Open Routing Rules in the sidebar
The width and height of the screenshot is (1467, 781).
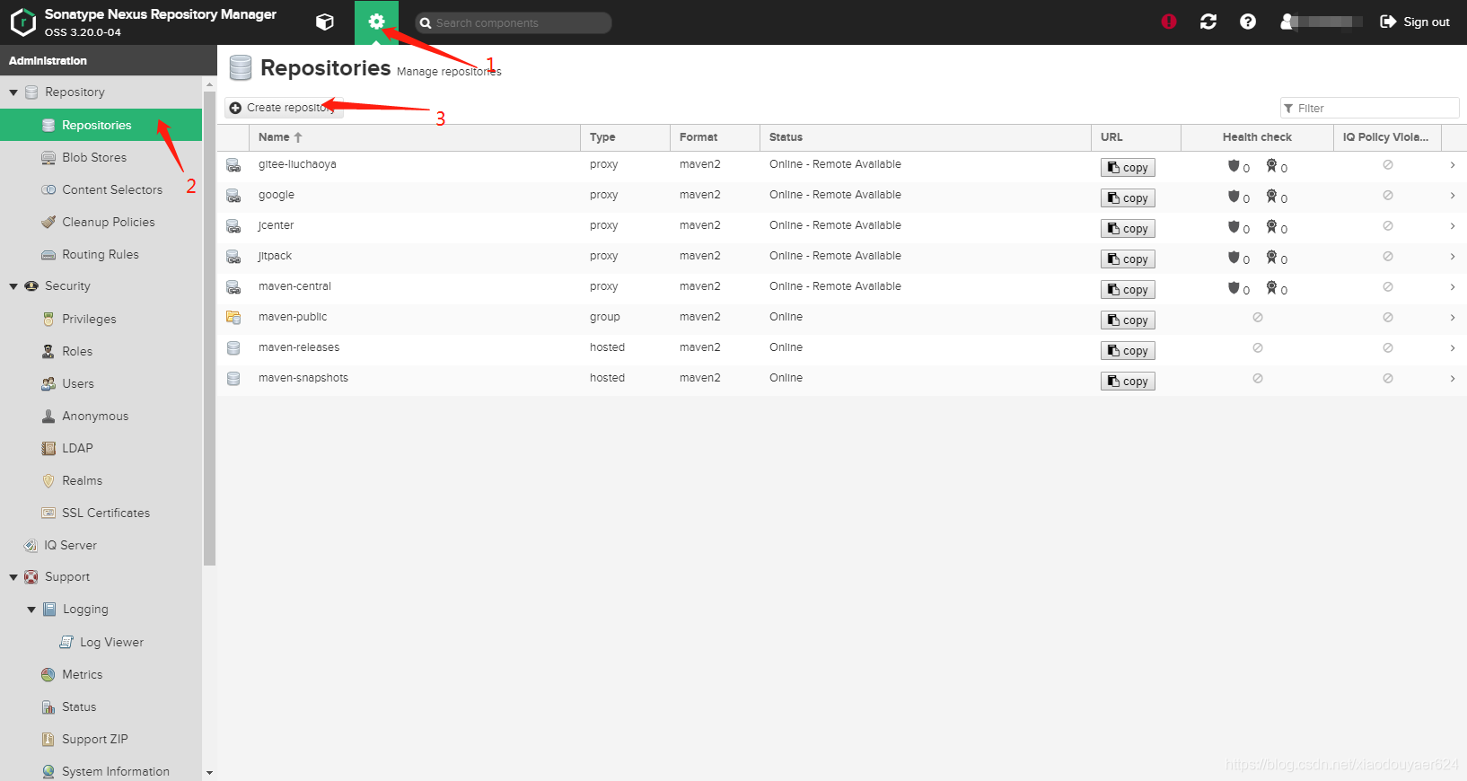101,254
